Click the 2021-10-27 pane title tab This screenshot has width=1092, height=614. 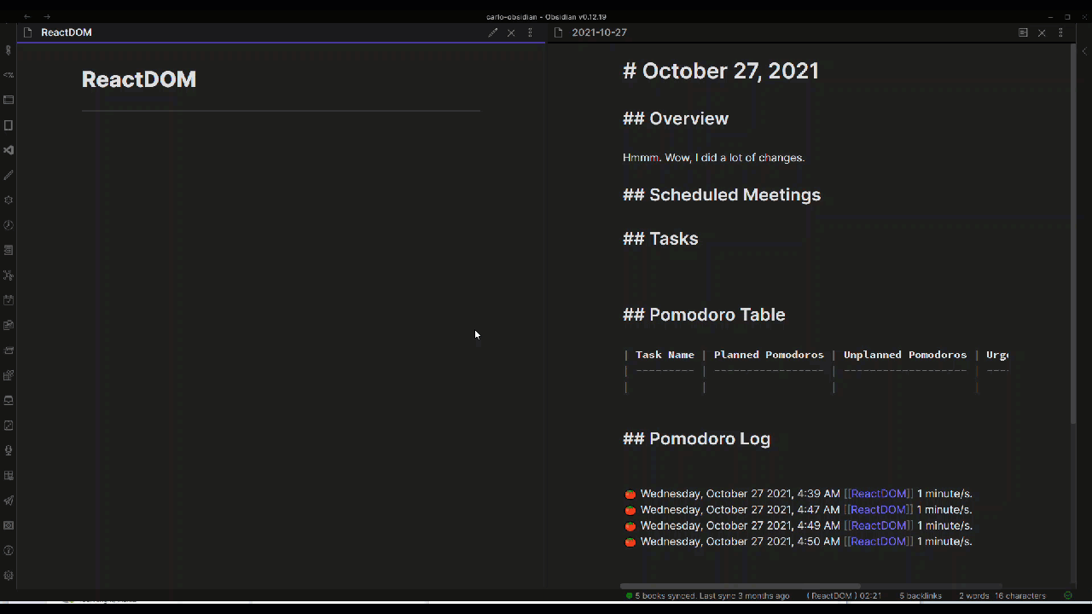point(599,32)
